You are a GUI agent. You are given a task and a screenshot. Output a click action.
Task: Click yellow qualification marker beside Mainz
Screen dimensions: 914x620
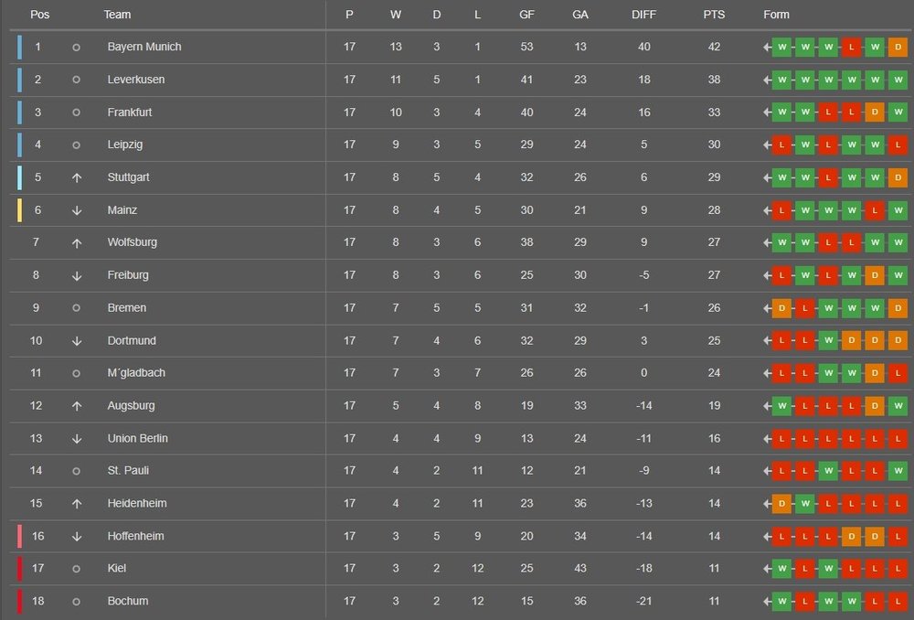coord(20,210)
